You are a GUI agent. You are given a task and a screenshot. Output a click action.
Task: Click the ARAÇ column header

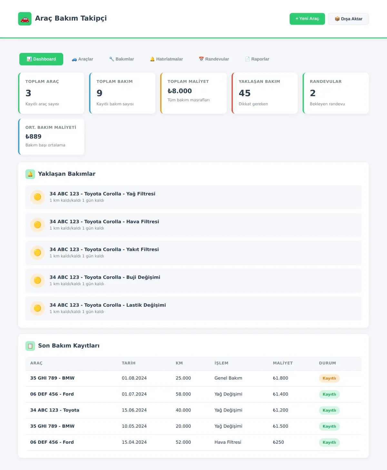point(36,363)
